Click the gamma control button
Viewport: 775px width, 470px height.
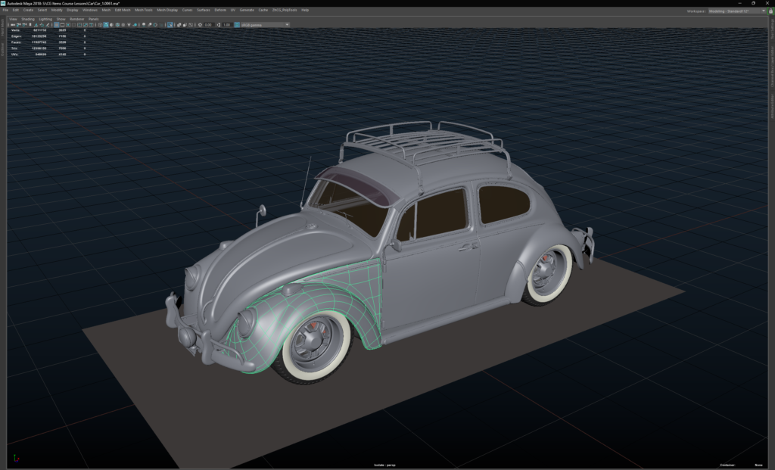pos(218,24)
